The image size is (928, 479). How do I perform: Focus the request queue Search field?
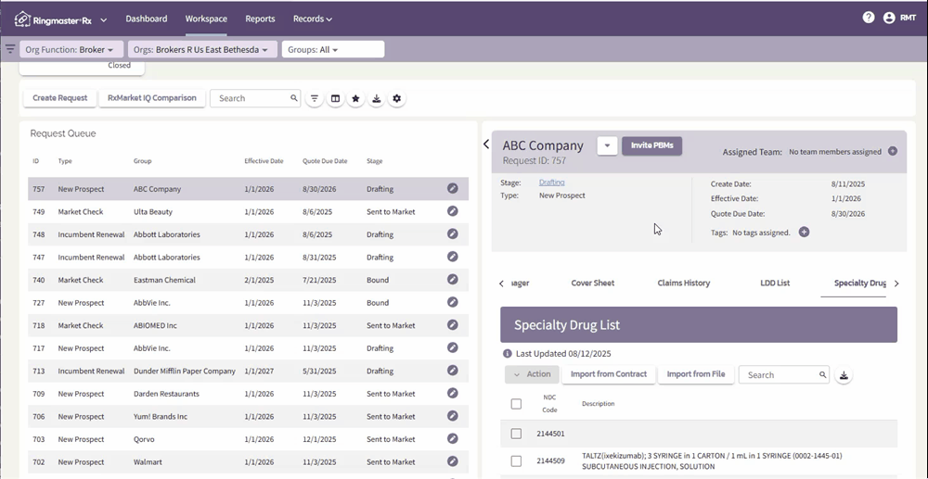click(x=255, y=98)
